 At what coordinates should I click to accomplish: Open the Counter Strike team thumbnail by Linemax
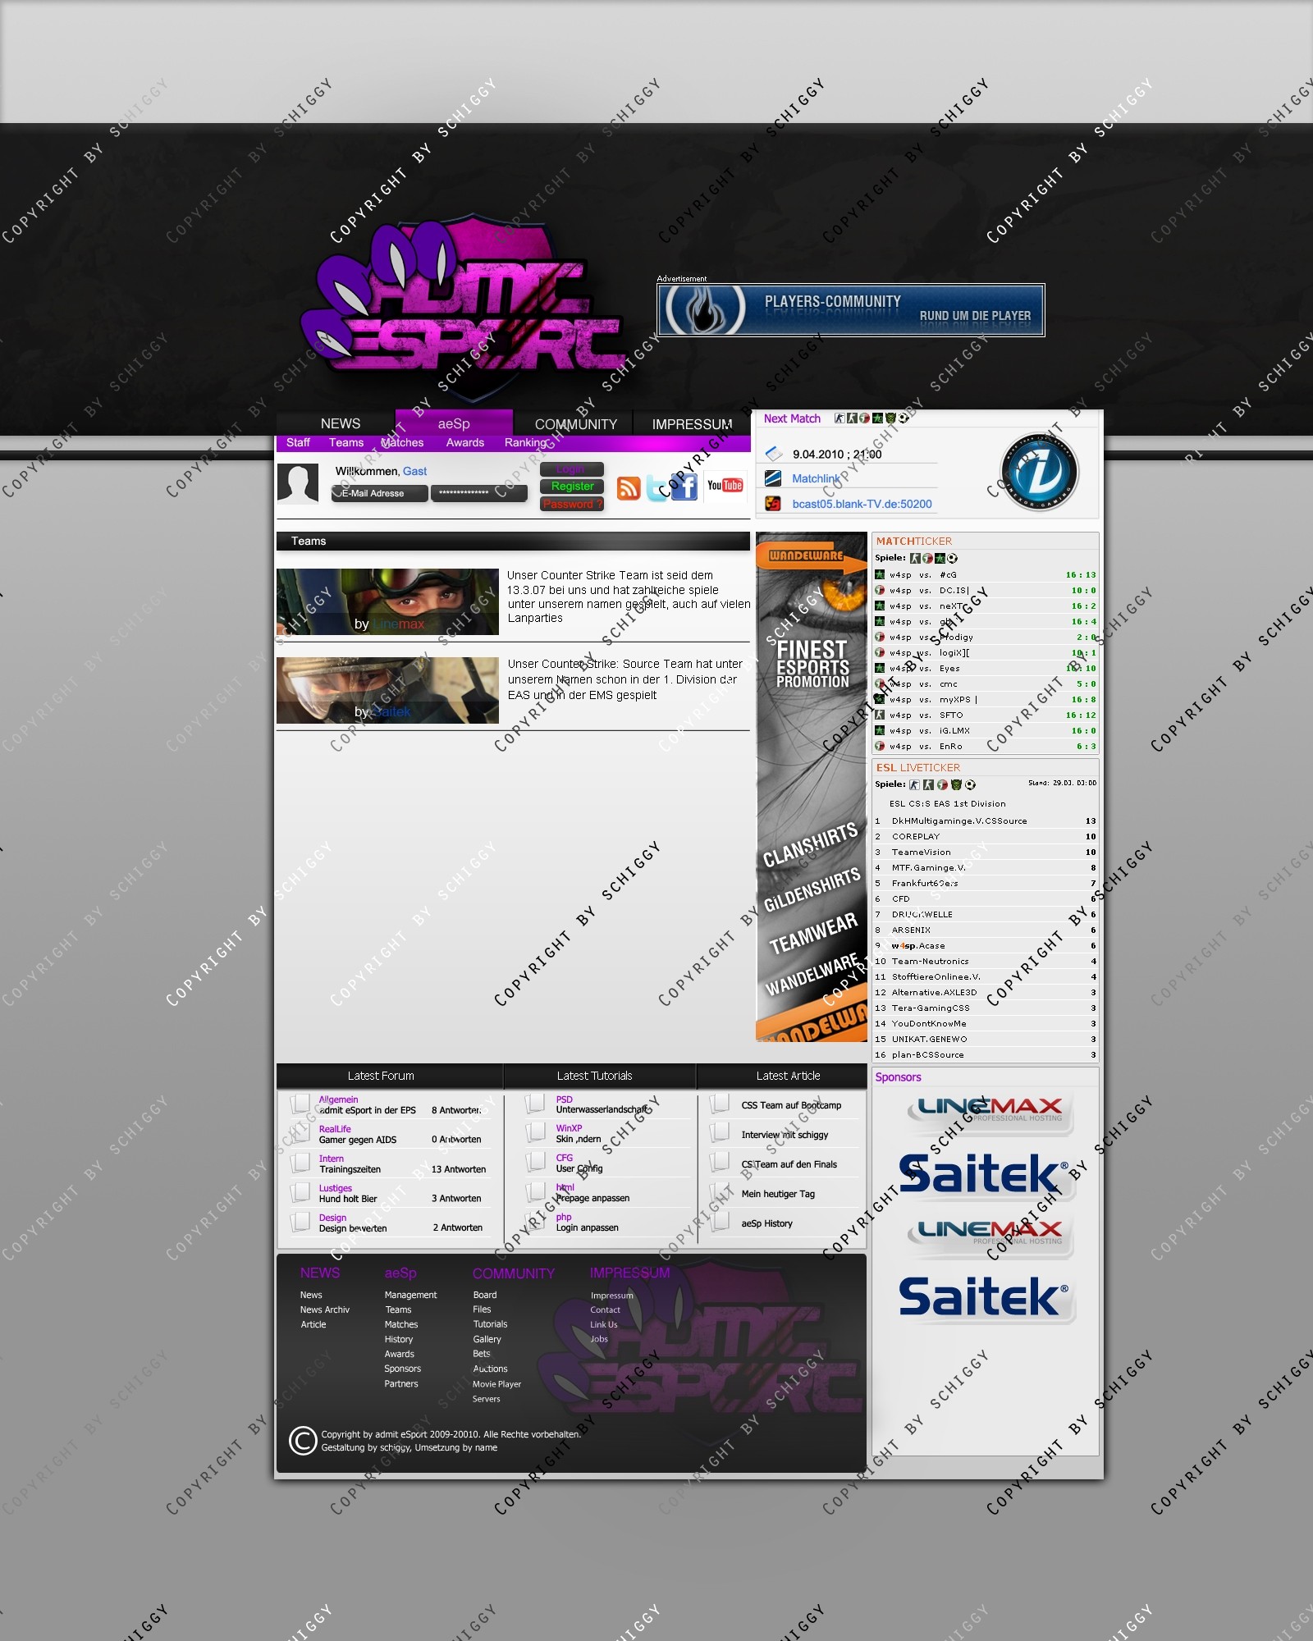pyautogui.click(x=387, y=601)
